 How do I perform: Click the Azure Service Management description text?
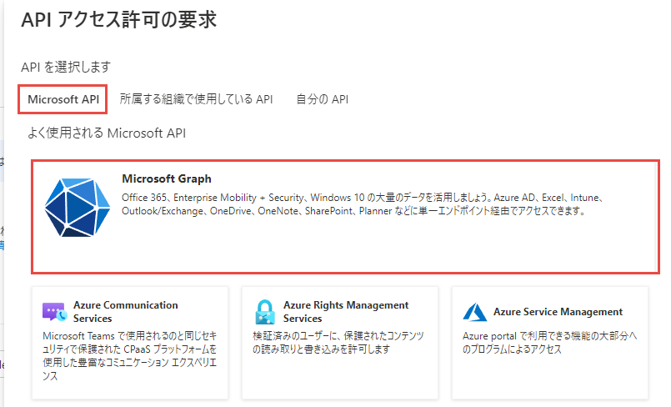click(x=550, y=342)
